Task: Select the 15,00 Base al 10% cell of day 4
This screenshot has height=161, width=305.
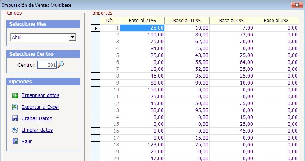Action: pyautogui.click(x=187, y=49)
